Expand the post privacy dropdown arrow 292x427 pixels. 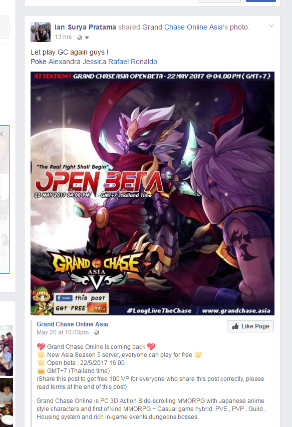tap(87, 38)
